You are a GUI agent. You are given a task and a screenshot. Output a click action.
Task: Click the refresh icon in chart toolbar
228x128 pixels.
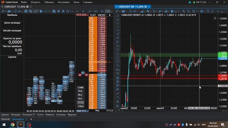tap(208, 11)
